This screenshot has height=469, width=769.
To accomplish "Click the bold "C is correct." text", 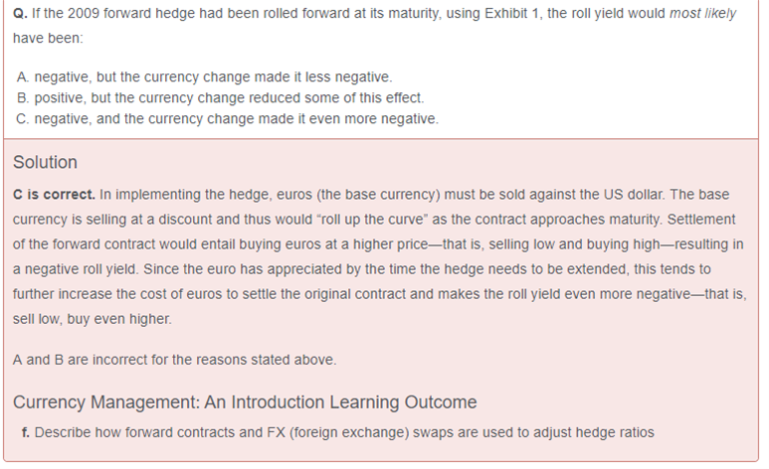I will pyautogui.click(x=55, y=194).
